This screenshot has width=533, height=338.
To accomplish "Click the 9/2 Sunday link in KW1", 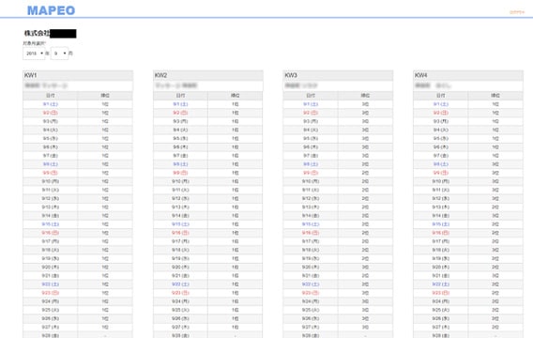I will 51,113.
